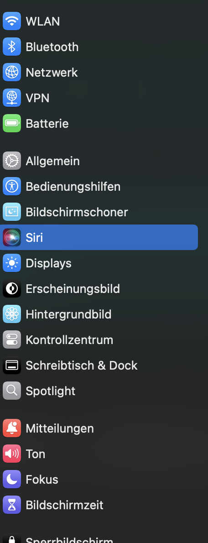Open Erscheinungsbild settings
The image size is (208, 543).
pos(99,289)
